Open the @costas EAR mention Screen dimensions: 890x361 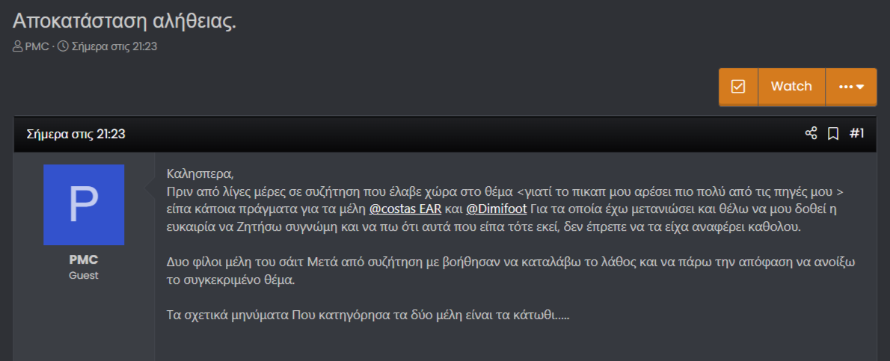coord(405,209)
